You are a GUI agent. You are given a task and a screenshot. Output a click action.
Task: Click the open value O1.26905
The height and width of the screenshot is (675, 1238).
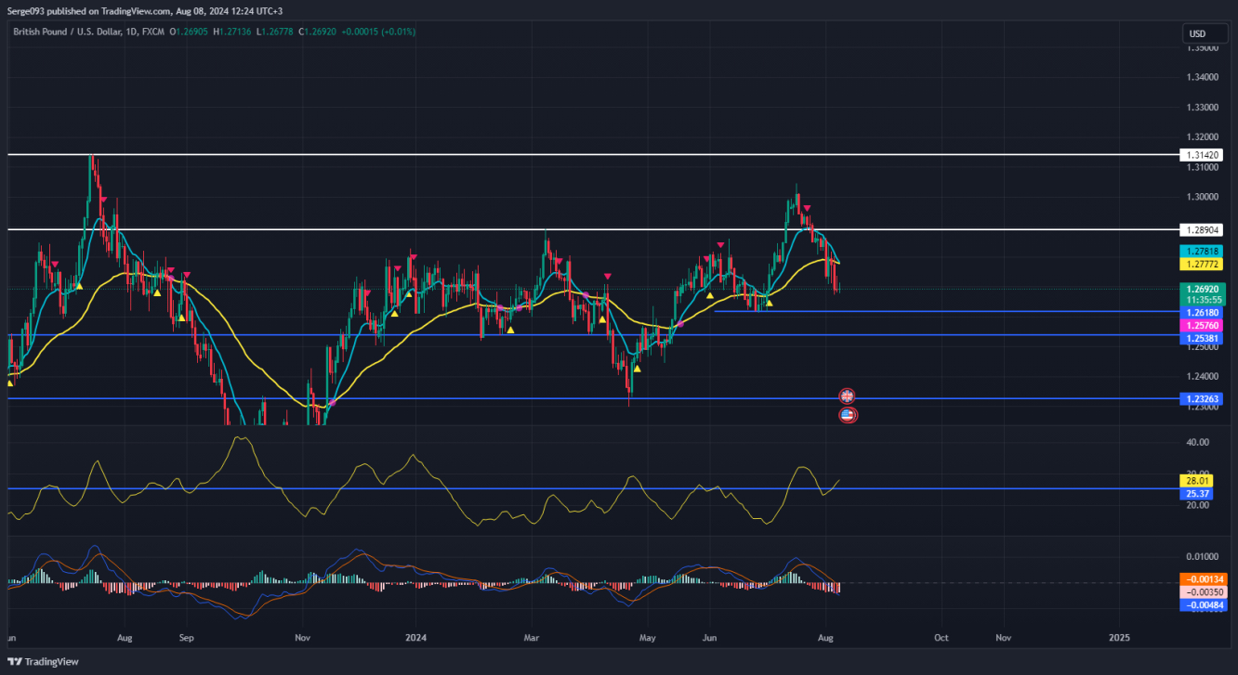point(189,32)
